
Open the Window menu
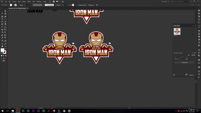[39, 2]
